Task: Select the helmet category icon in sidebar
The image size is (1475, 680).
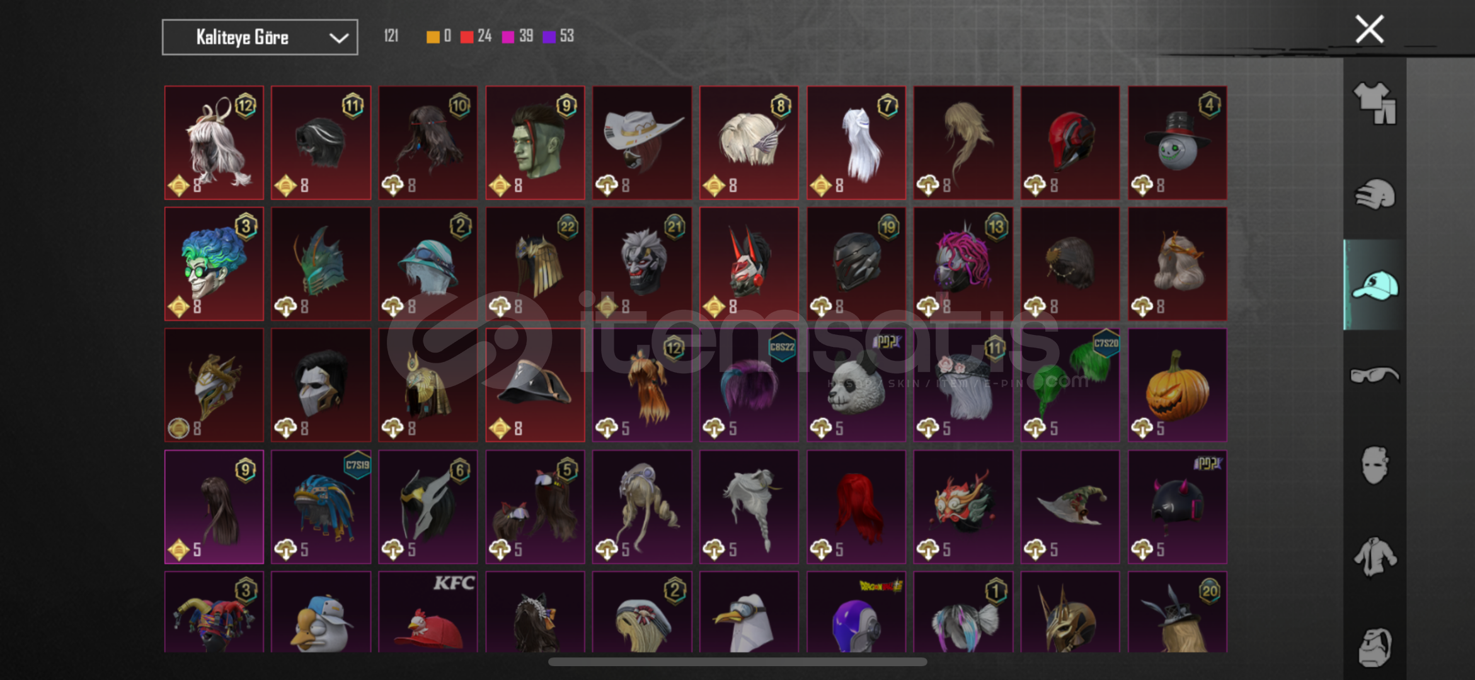Action: [x=1375, y=194]
